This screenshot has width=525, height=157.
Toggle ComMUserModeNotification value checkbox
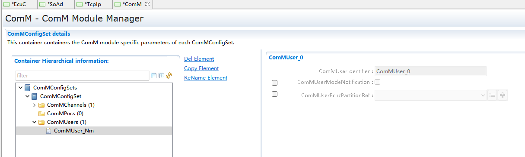tap(378, 82)
